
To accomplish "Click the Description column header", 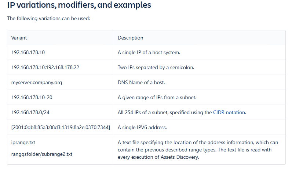I will pyautogui.click(x=130, y=38).
